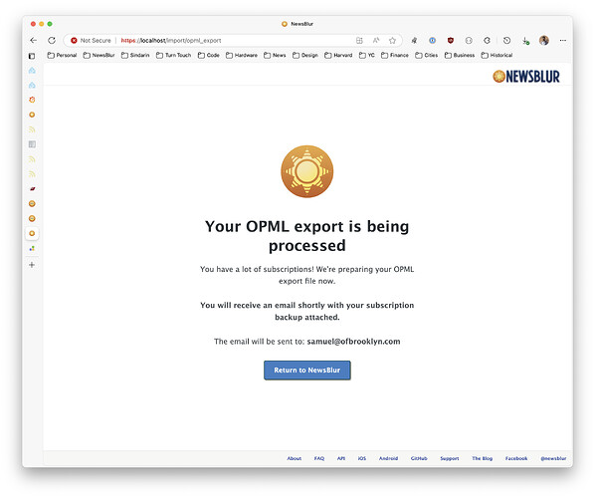This screenshot has width=596, height=498.
Task: Click the Return to NewsBlur button
Action: coord(307,371)
